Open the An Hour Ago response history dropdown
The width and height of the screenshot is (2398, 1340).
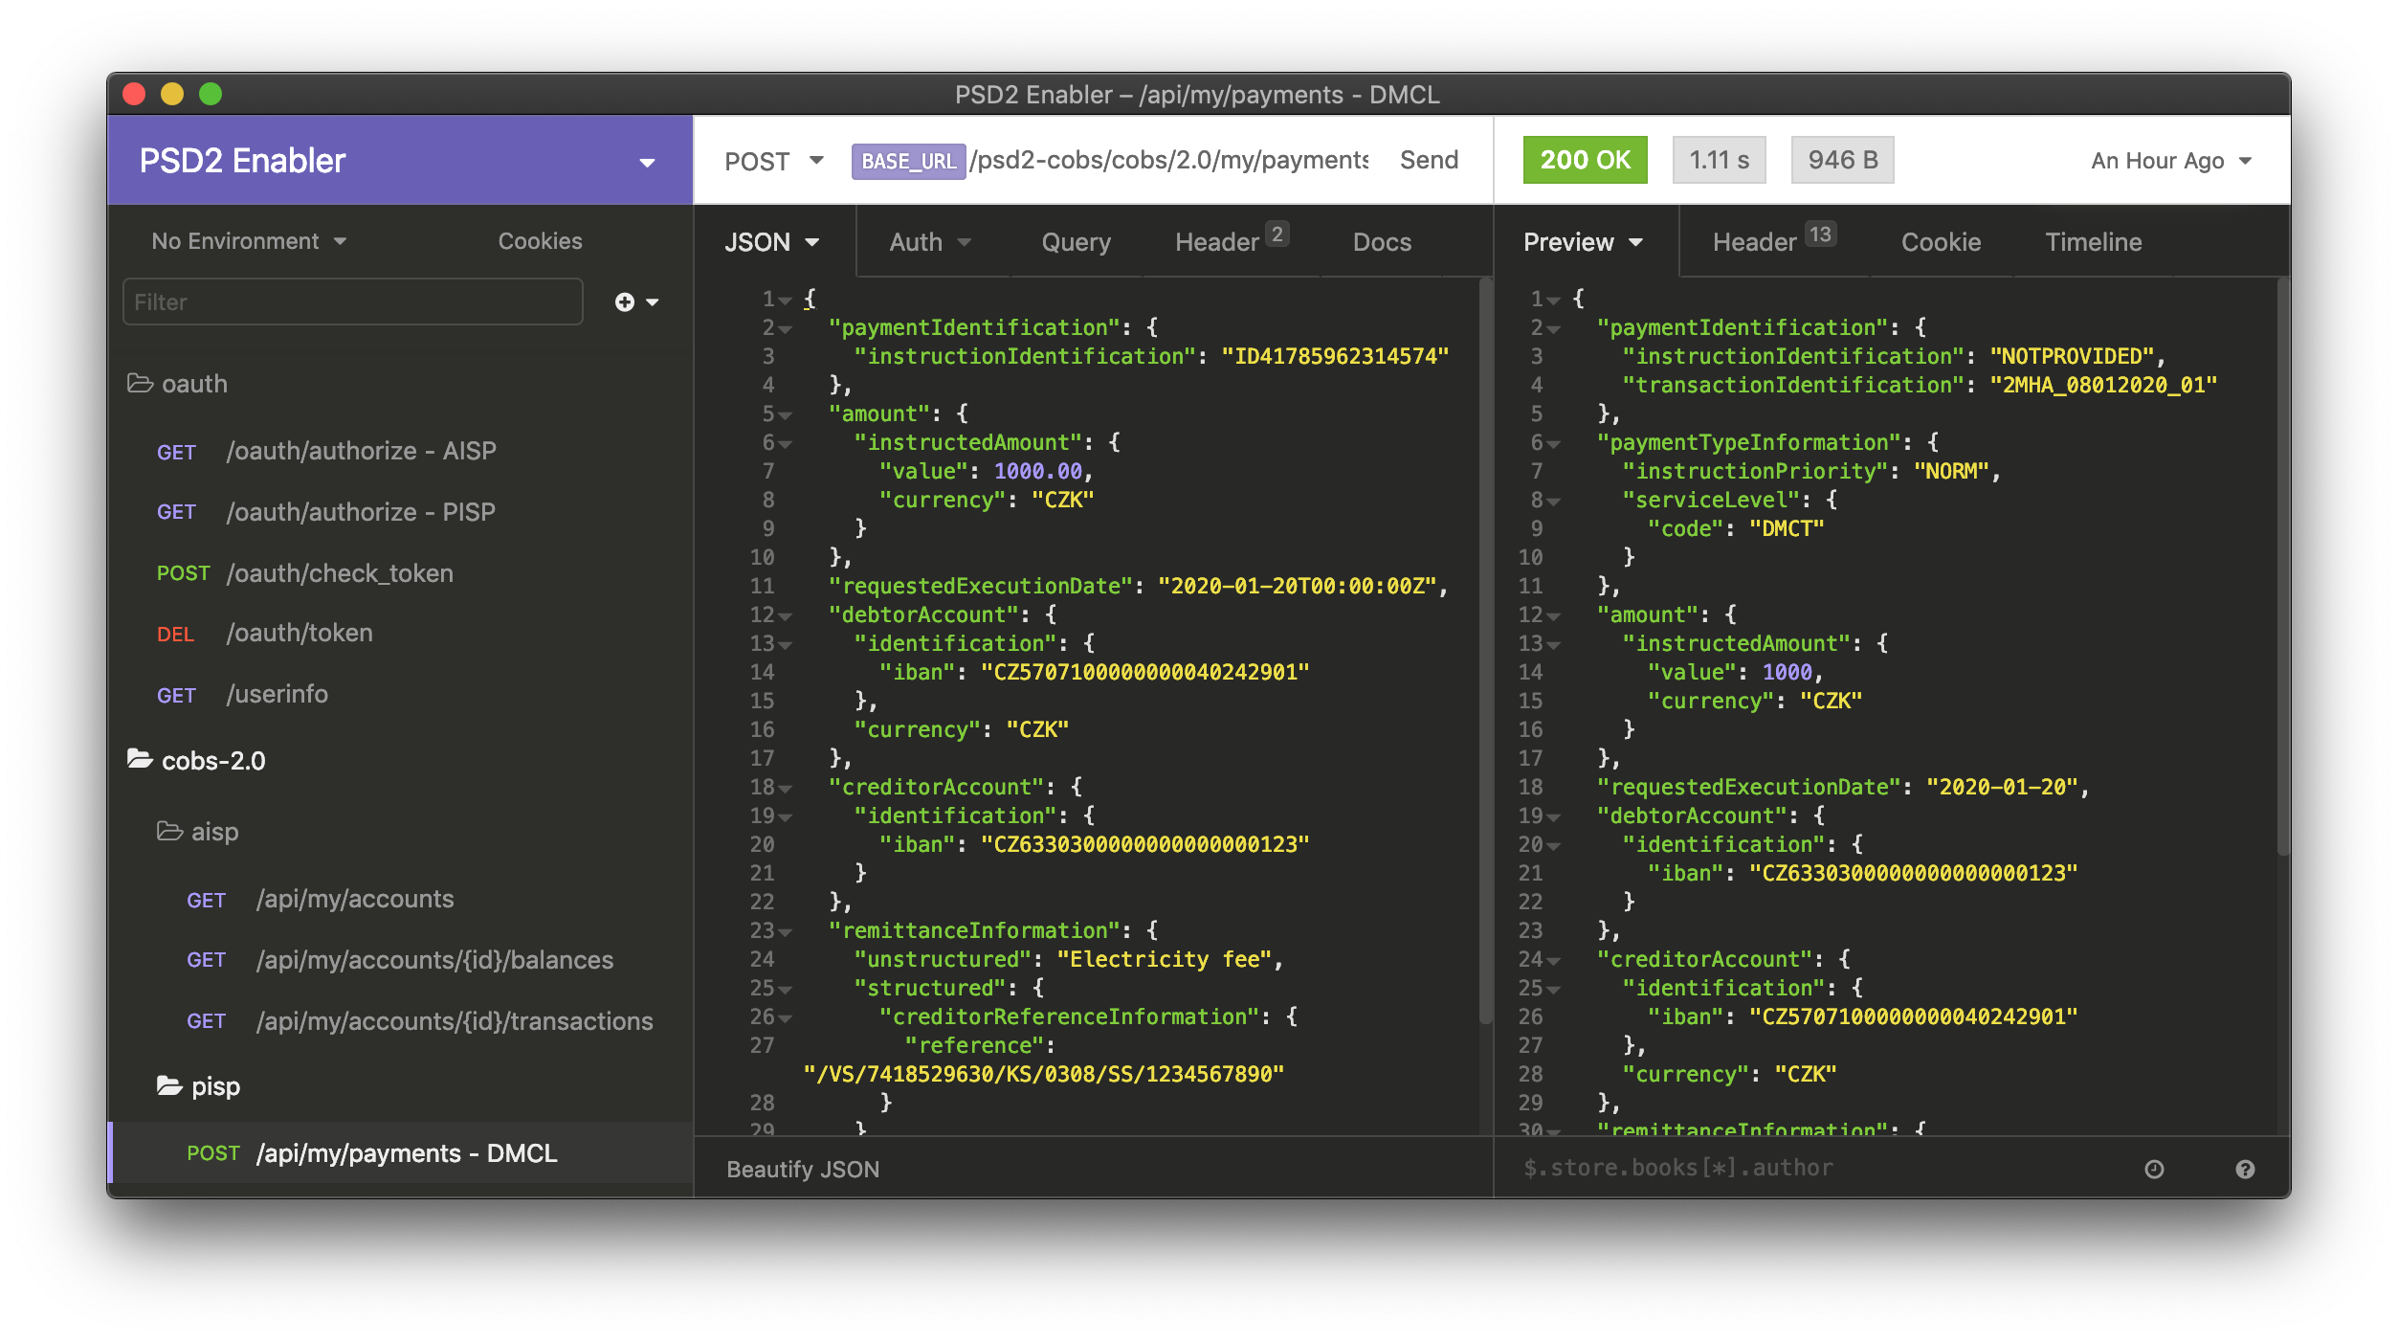tap(2170, 161)
